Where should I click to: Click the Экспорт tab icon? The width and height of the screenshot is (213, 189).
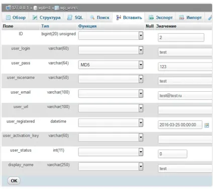[151, 18]
